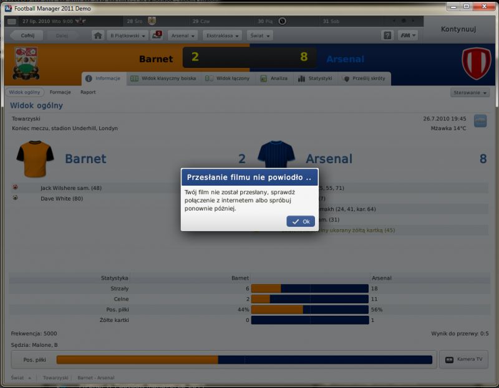
Task: Click the Celne comparison bar
Action: (310, 299)
